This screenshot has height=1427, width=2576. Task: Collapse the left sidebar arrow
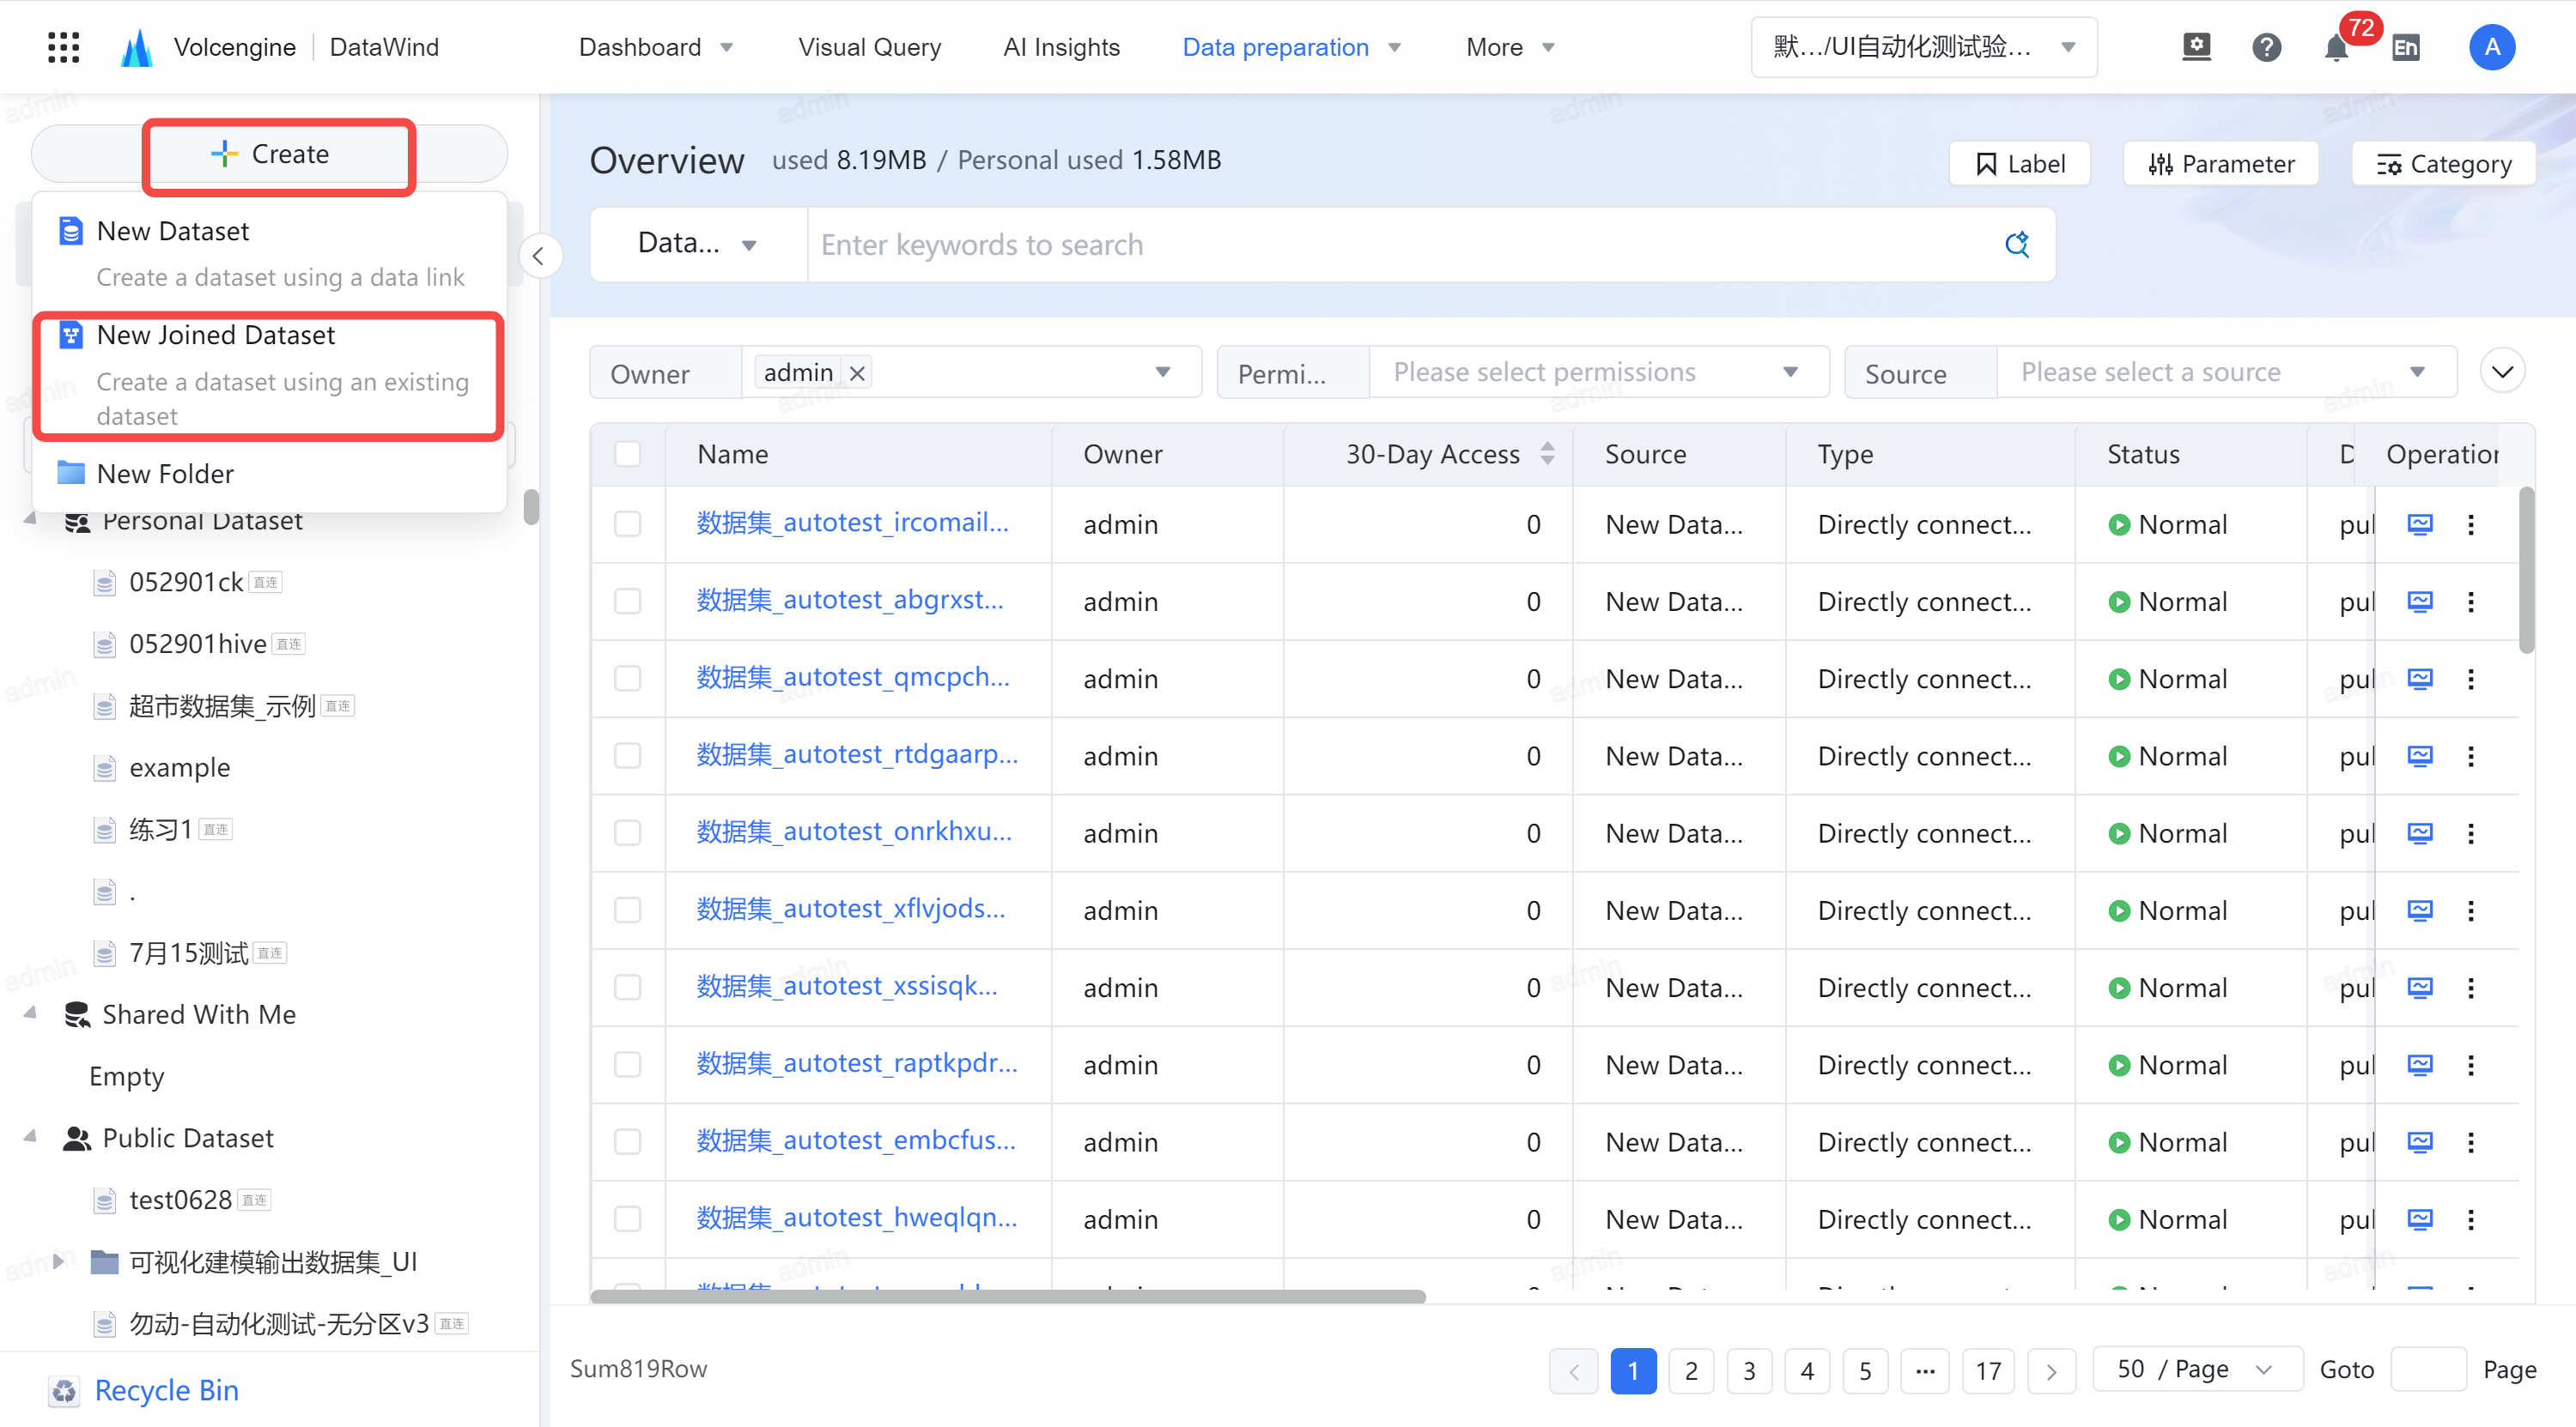click(540, 257)
